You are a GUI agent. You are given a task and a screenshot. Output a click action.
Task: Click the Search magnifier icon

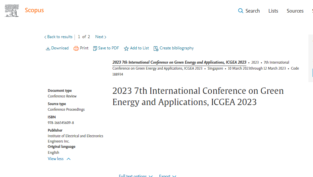[241, 11]
